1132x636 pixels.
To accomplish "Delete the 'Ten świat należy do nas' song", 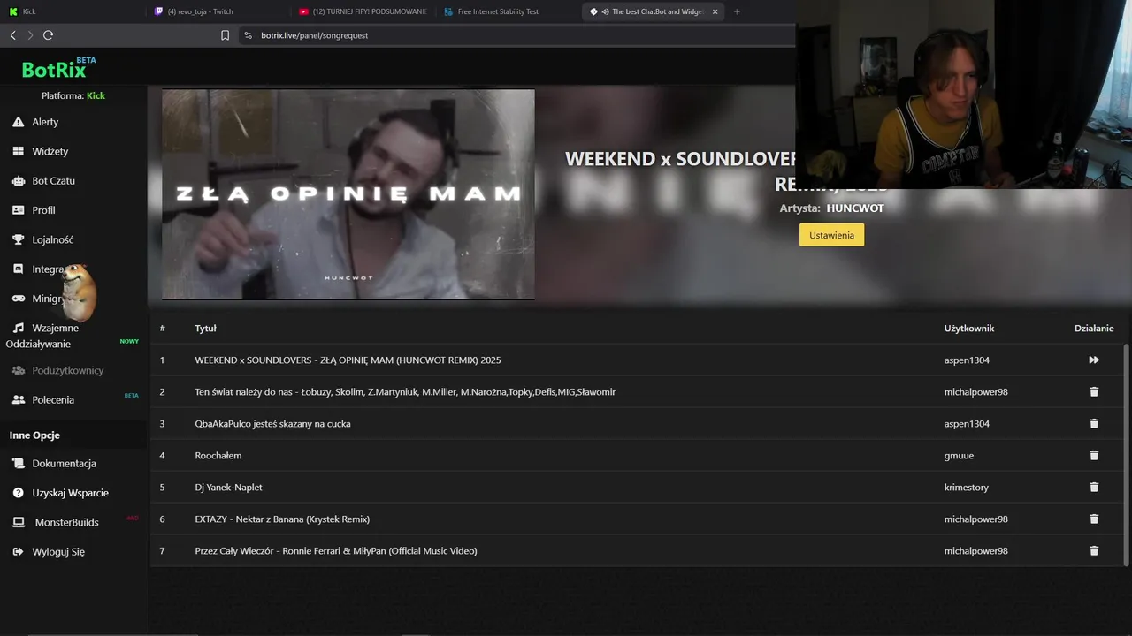I will coord(1094,392).
